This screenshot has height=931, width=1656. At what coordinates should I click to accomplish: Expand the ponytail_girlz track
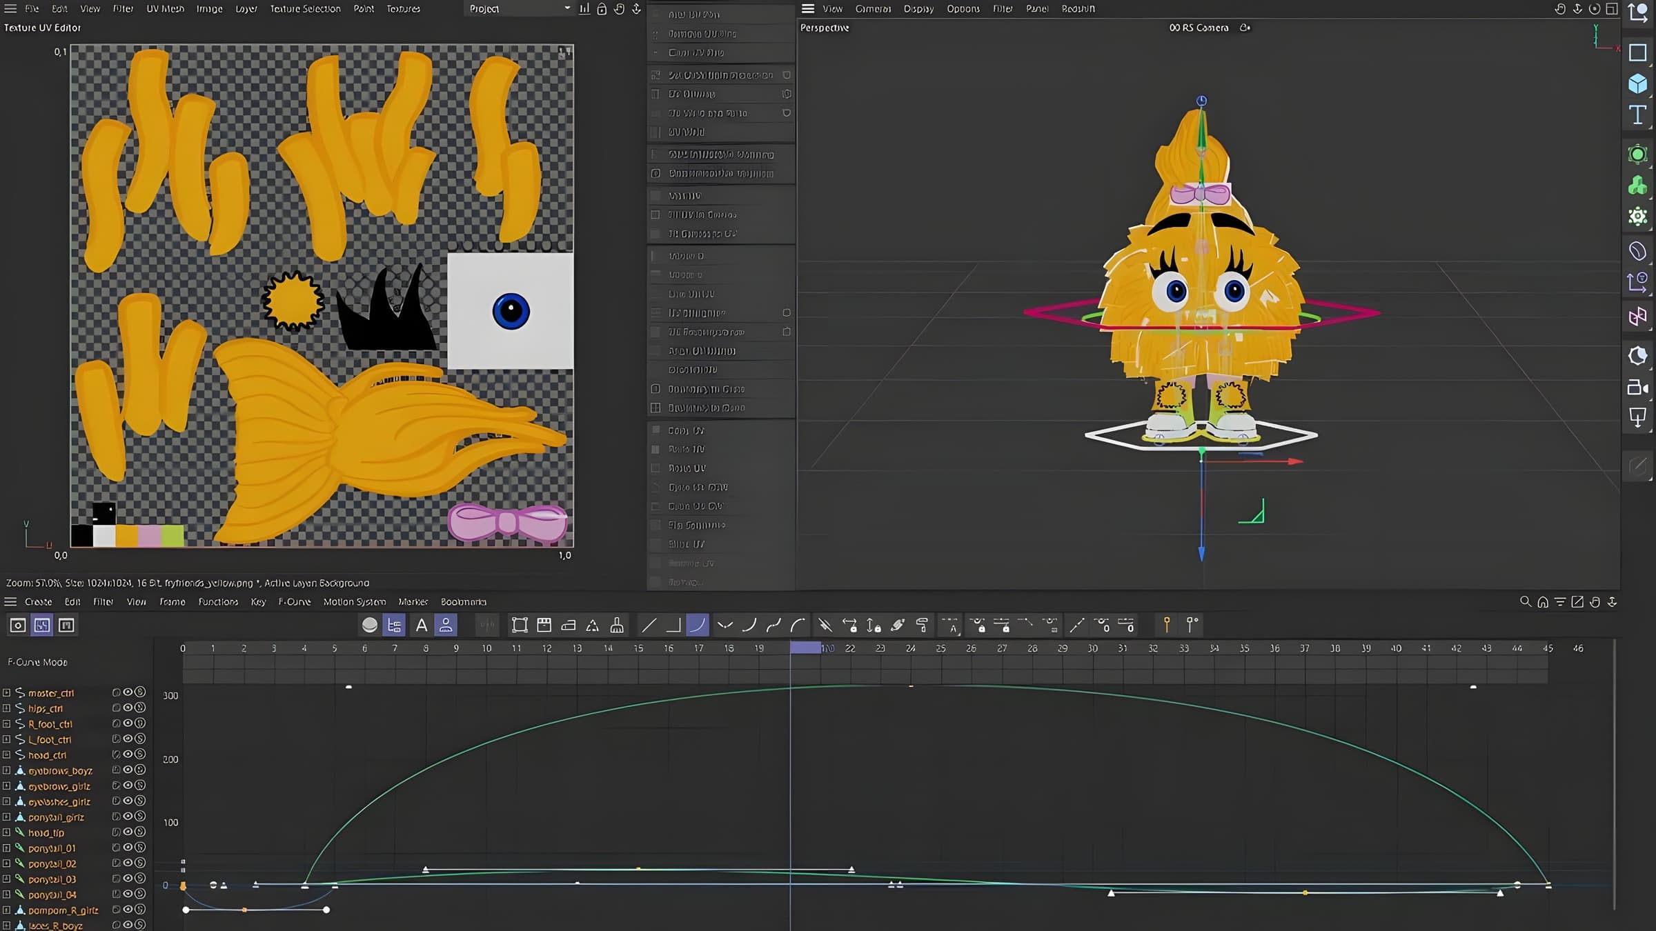click(x=6, y=817)
